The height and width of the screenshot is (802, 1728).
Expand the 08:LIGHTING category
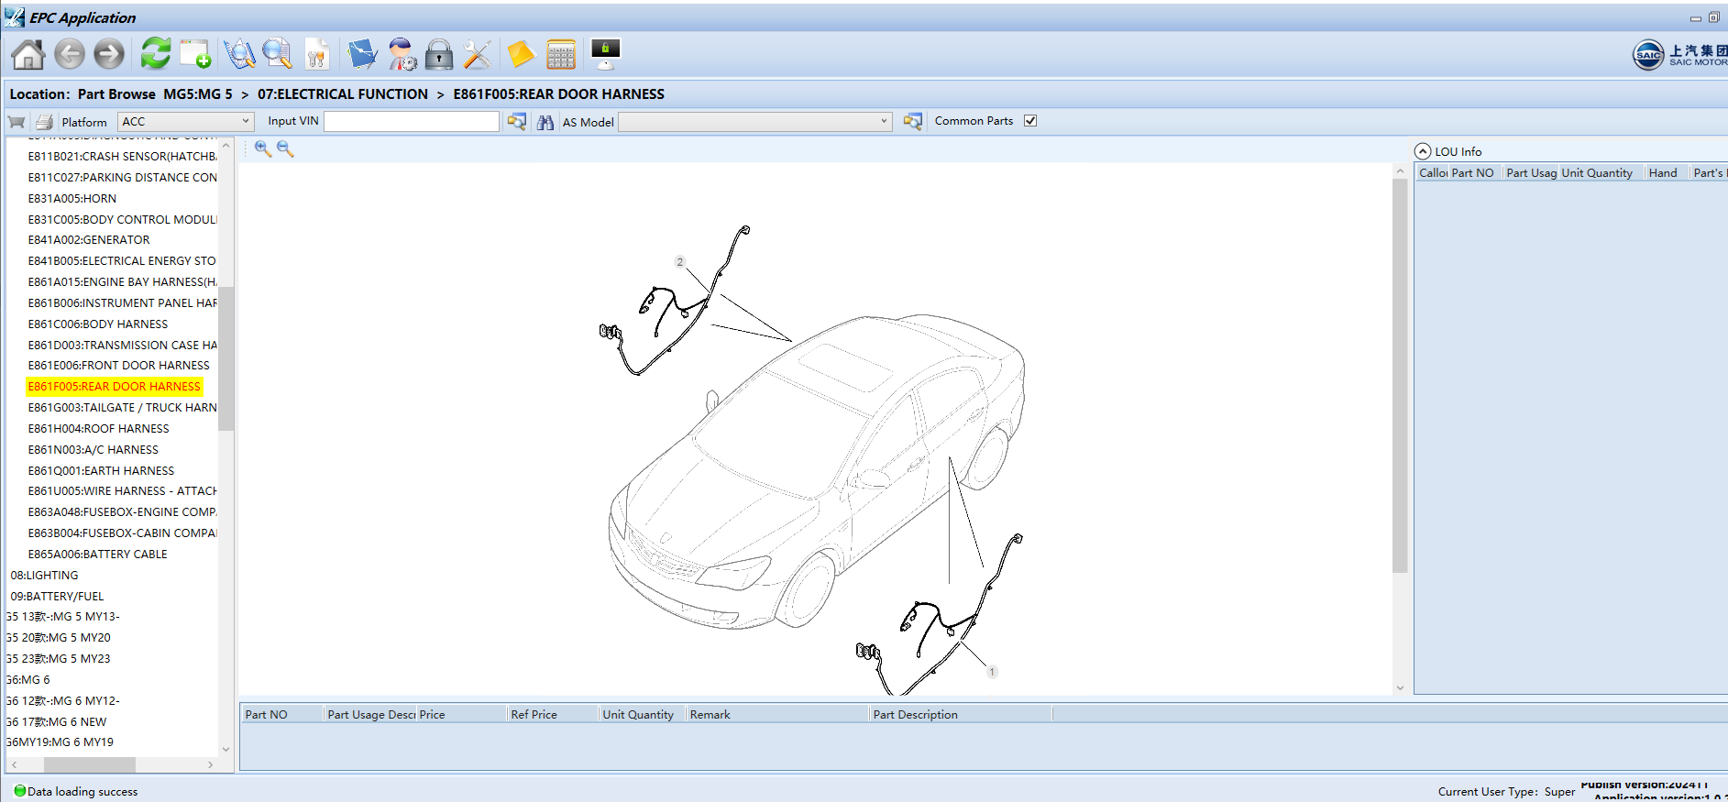click(x=44, y=575)
